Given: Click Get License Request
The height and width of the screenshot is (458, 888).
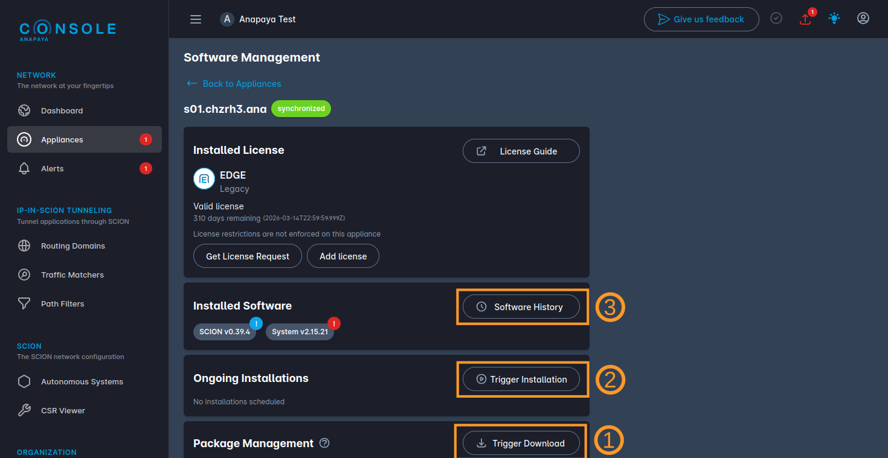Looking at the screenshot, I should pos(247,256).
